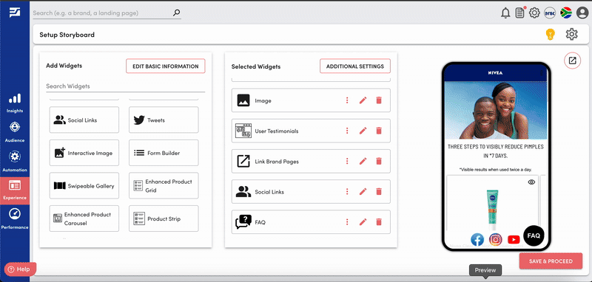Image resolution: width=592 pixels, height=282 pixels.
Task: Delete the User Testimonials widget
Action: tap(379, 131)
